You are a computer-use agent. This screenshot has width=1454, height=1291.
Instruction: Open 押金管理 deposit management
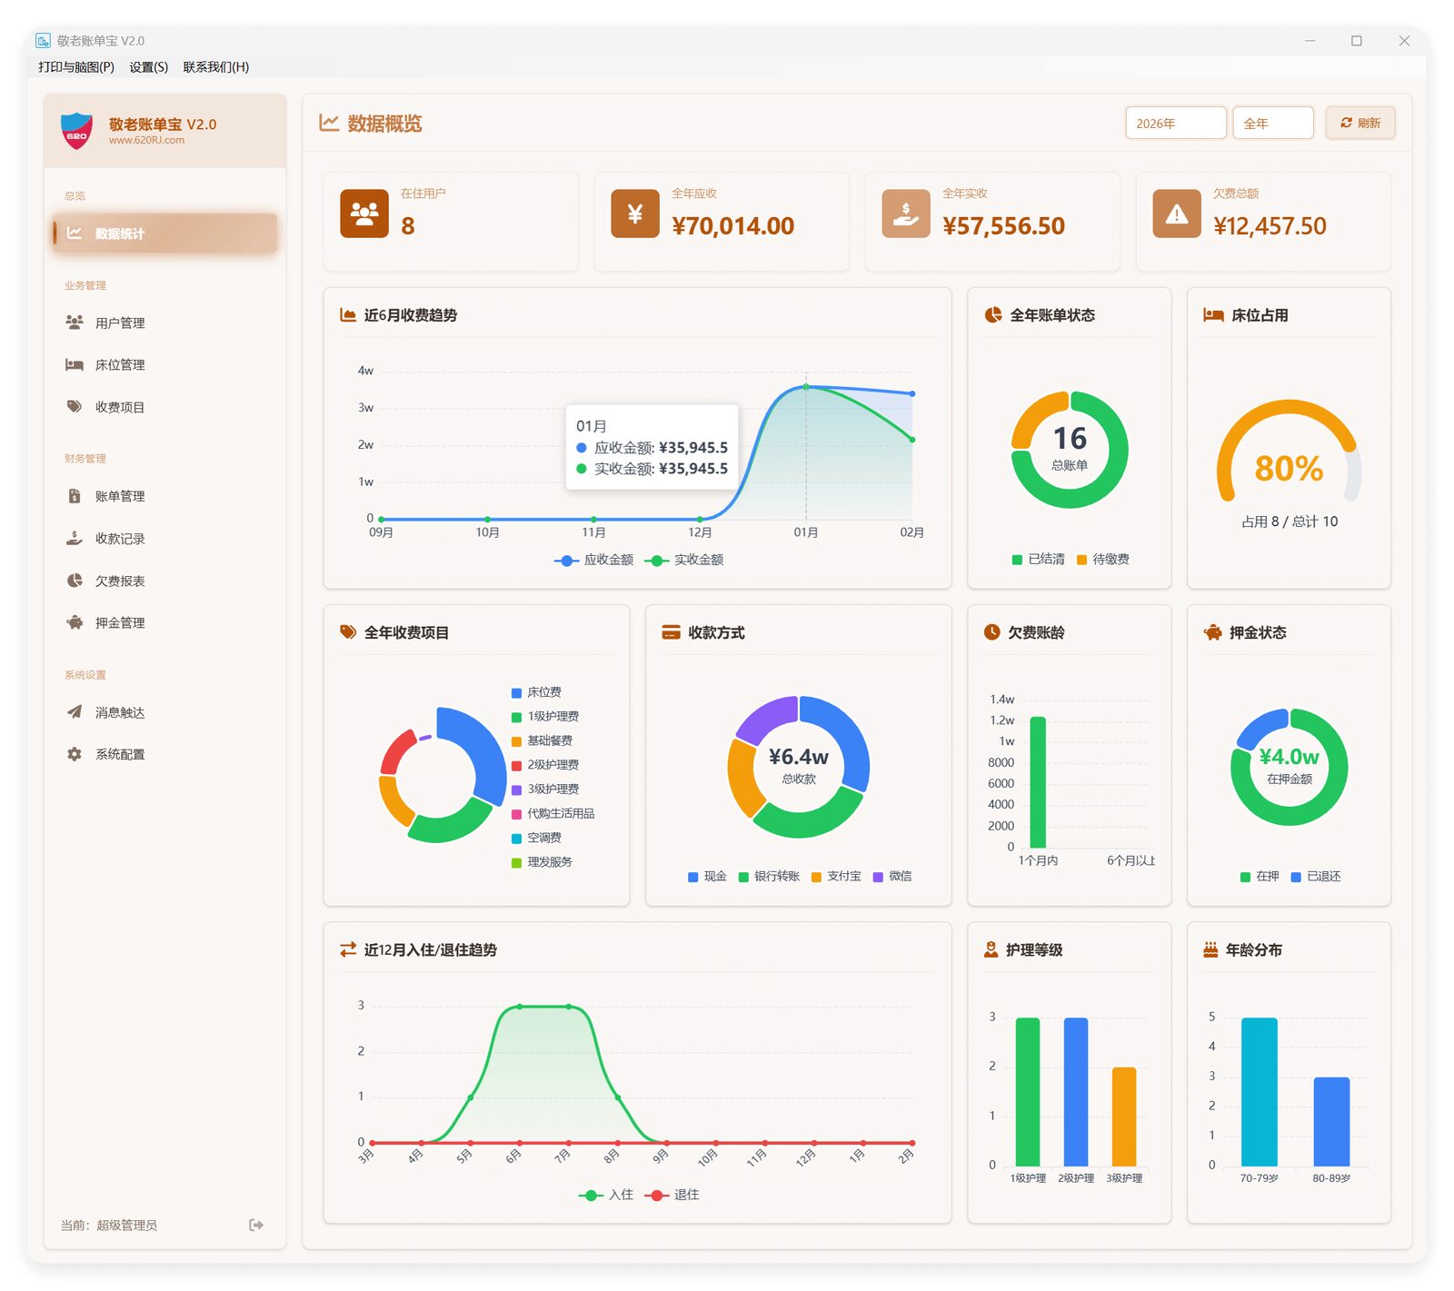tap(119, 623)
